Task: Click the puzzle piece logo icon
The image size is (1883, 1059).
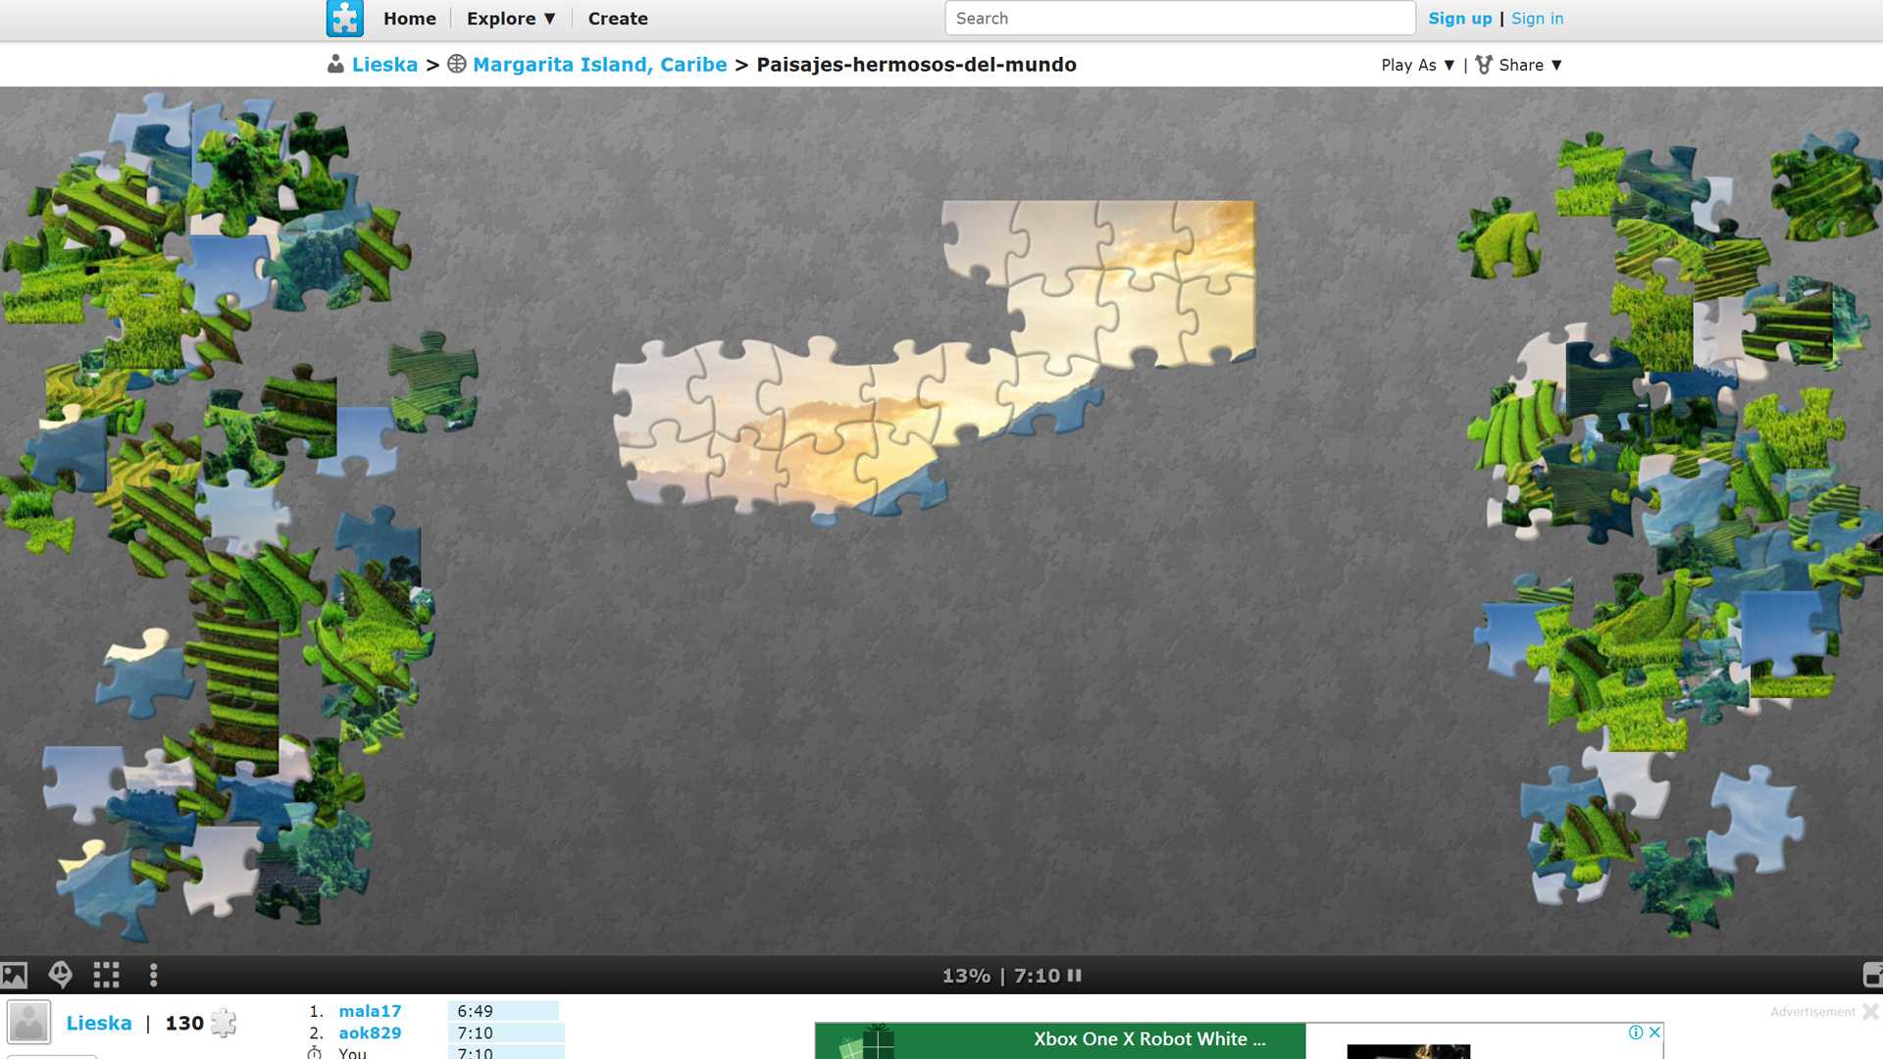Action: [x=341, y=18]
